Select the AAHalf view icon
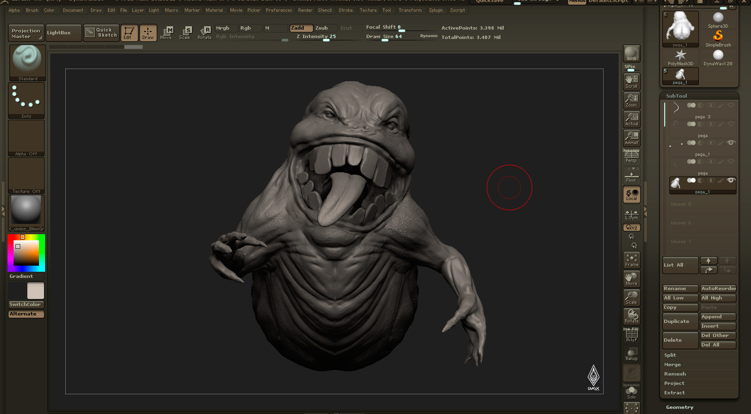 tap(631, 138)
